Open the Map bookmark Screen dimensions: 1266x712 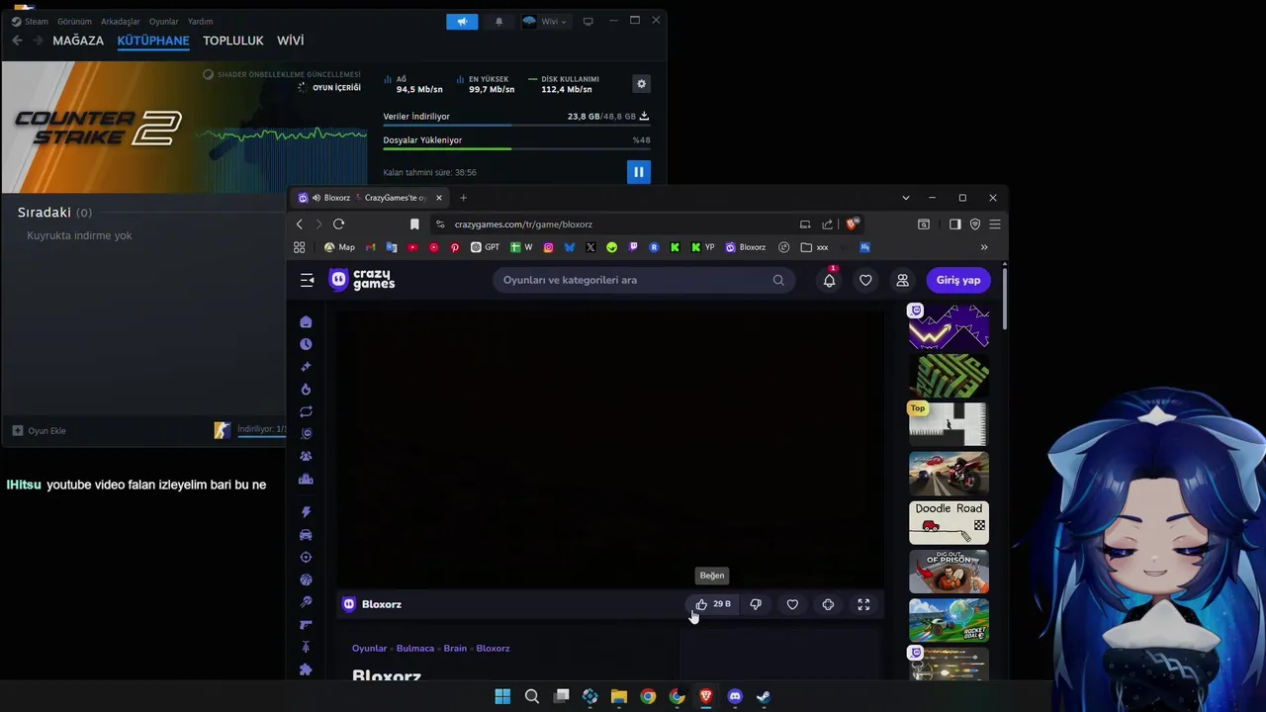click(339, 247)
